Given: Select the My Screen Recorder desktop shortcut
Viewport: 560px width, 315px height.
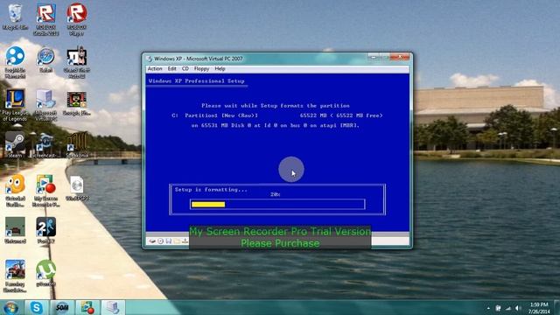Looking at the screenshot, I should pos(46,191).
